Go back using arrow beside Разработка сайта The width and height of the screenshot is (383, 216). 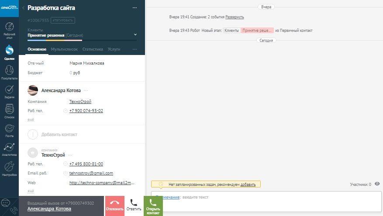23,8
